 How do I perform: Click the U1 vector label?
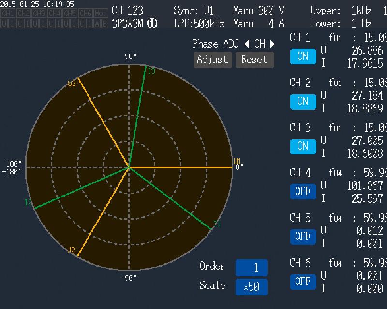[237, 161]
